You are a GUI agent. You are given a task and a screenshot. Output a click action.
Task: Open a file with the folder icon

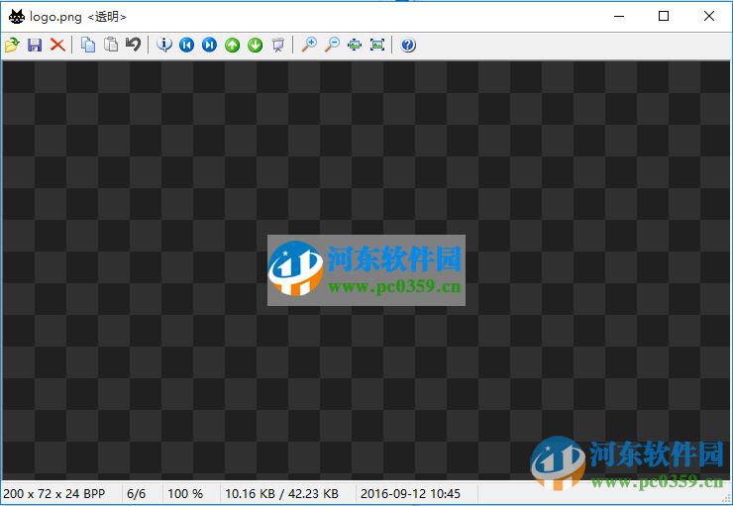12,45
